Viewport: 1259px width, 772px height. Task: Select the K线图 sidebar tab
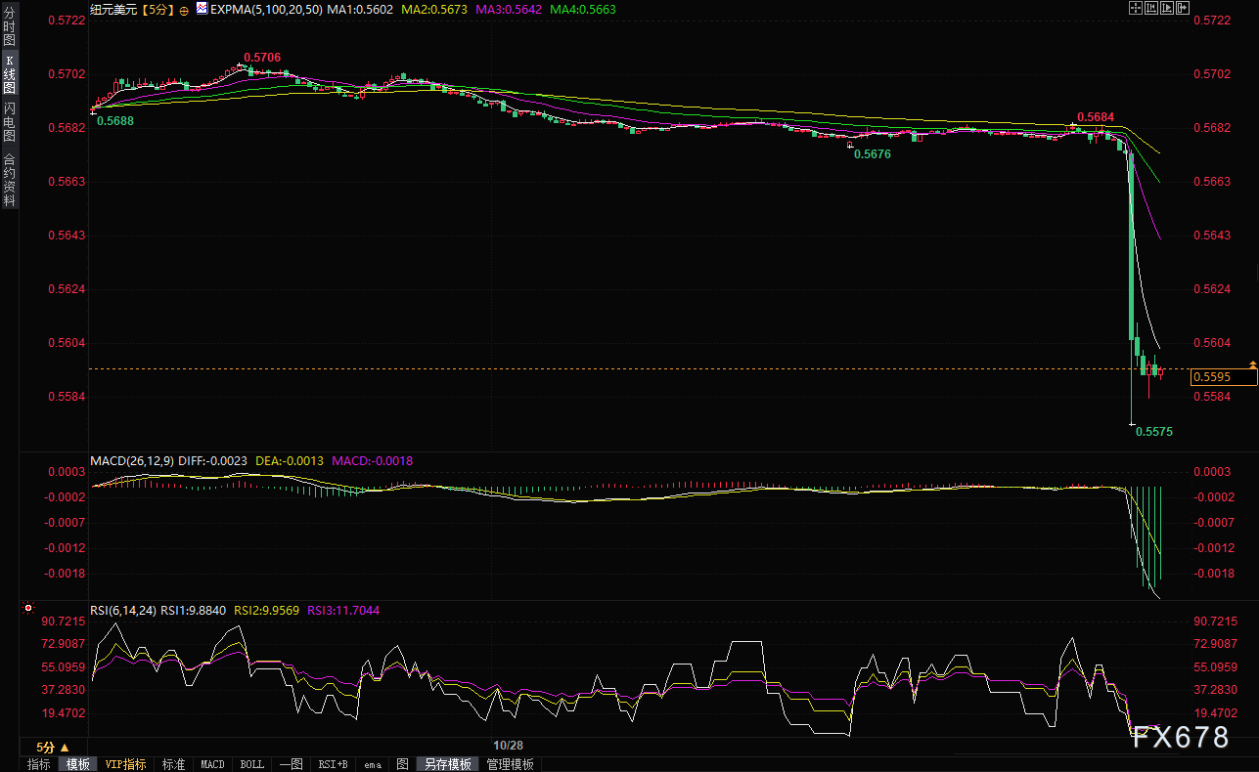click(9, 73)
